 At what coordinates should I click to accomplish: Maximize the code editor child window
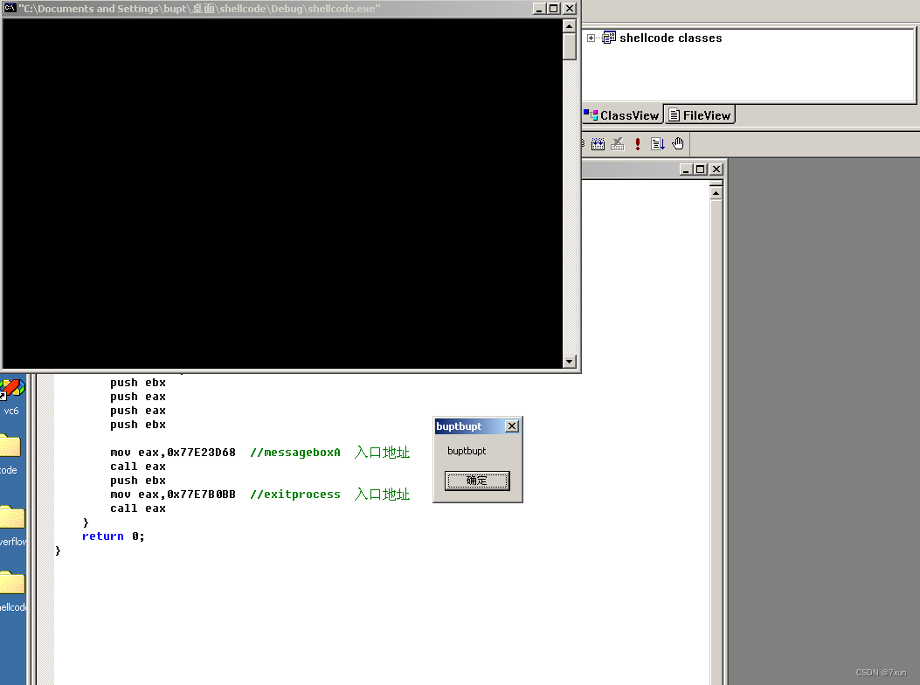coord(700,169)
